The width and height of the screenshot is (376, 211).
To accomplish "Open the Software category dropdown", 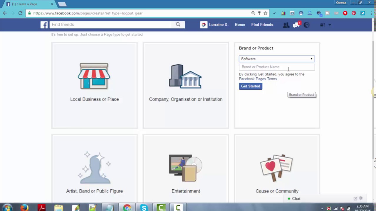I will tap(277, 59).
